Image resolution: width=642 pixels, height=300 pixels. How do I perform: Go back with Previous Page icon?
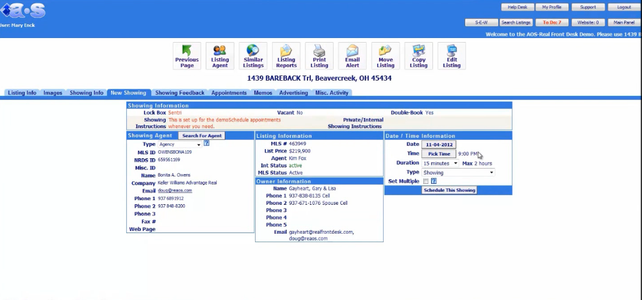tap(187, 56)
